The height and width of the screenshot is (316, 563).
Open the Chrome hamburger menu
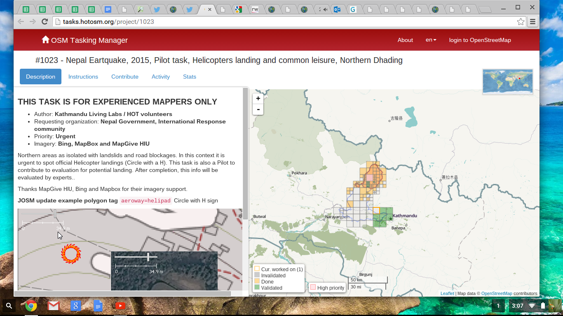(x=533, y=22)
